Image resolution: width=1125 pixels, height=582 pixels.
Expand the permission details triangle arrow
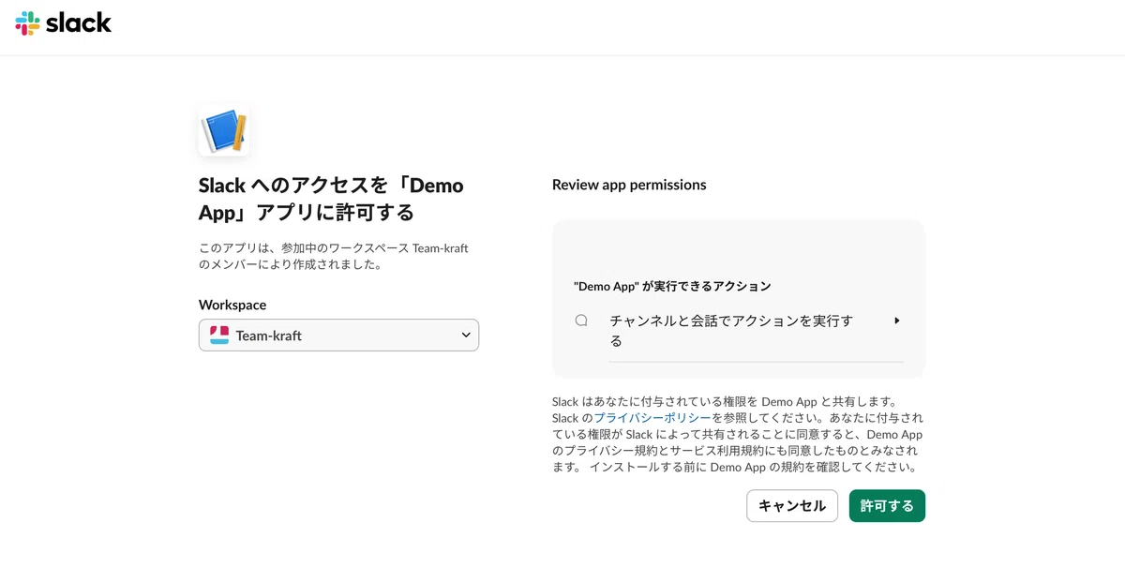897,321
